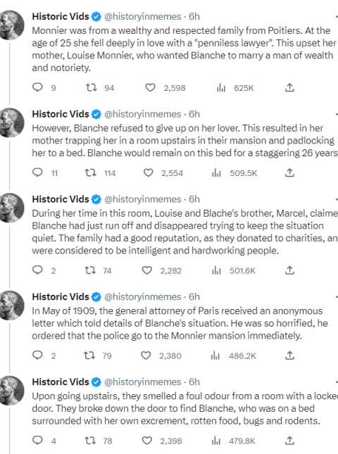
Task: View analytics showing 625K views
Action: point(234,88)
